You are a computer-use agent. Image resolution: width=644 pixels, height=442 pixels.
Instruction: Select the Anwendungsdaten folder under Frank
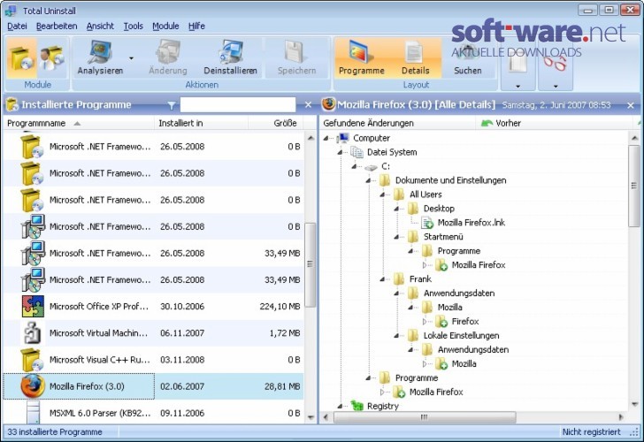point(459,293)
